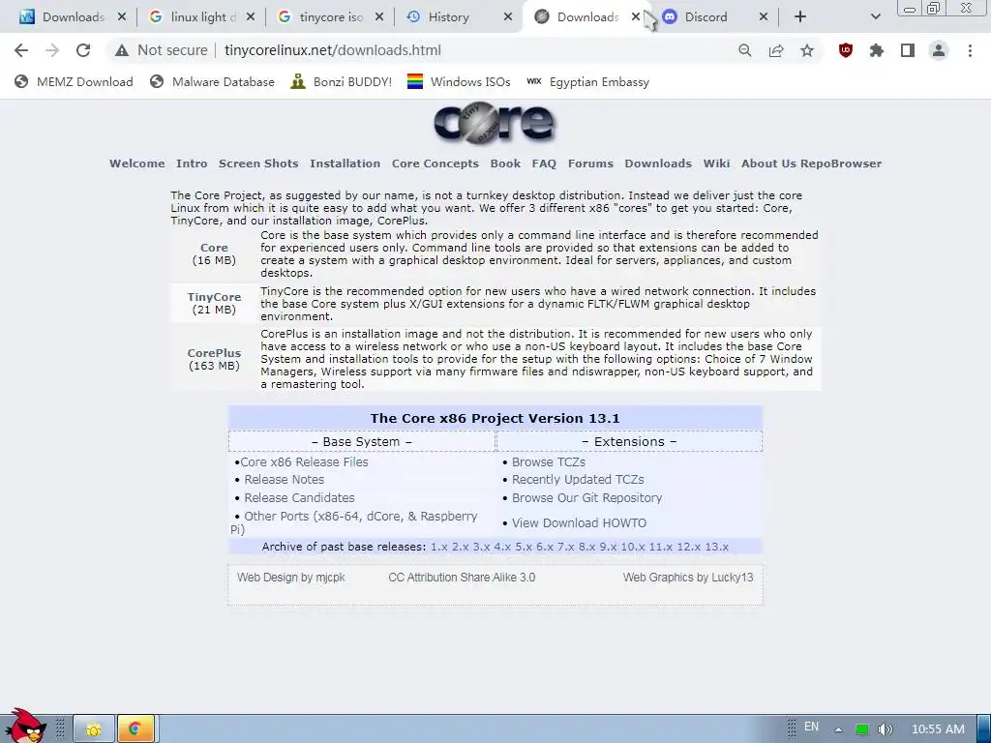Open Recently Updated TCZs link

(578, 480)
